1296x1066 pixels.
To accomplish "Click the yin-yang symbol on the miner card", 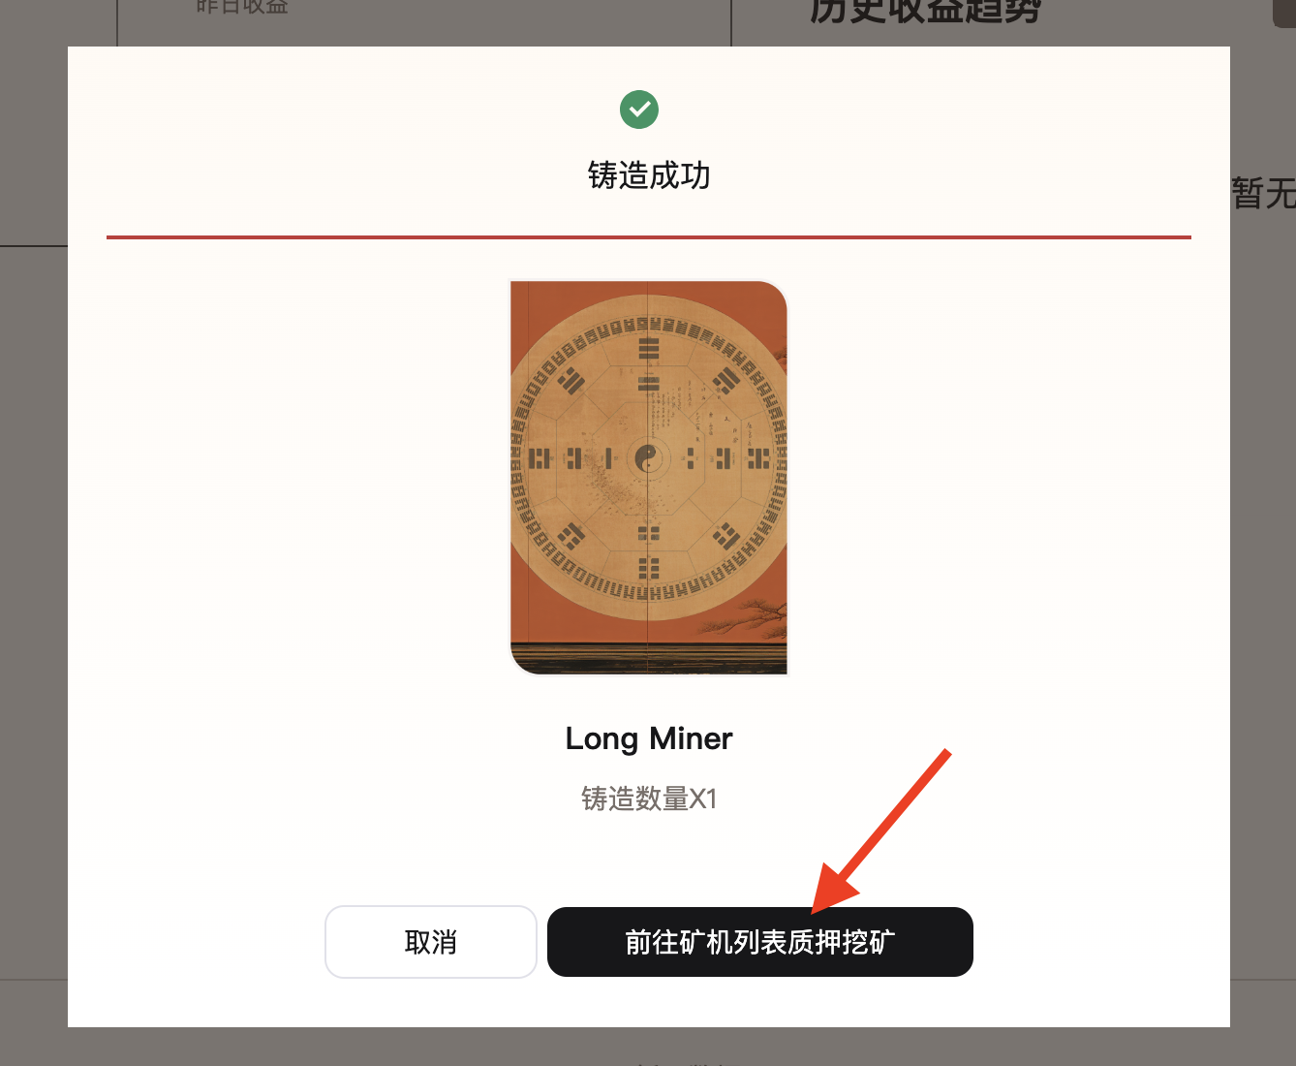I will click(x=648, y=457).
